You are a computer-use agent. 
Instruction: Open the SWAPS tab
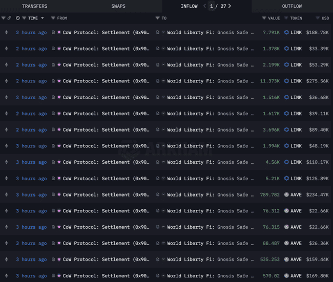pos(118,6)
